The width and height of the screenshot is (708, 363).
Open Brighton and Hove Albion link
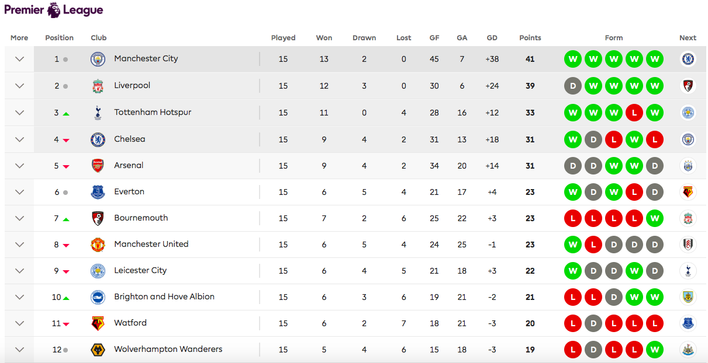click(x=164, y=296)
